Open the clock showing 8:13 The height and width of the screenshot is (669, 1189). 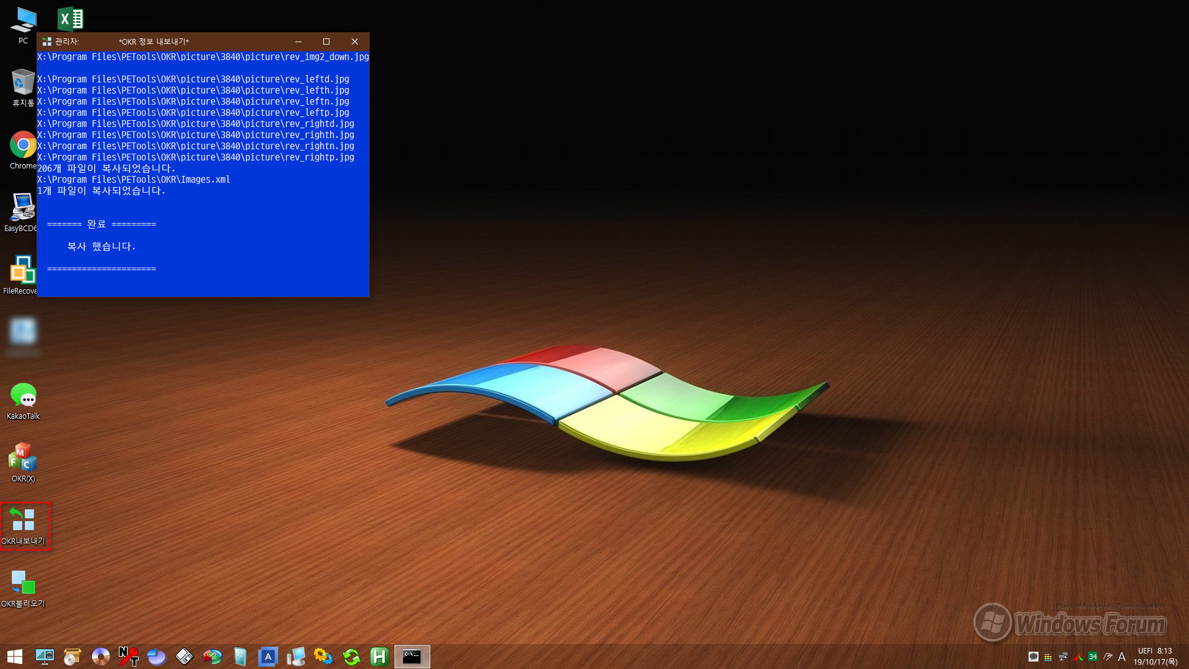(1156, 657)
